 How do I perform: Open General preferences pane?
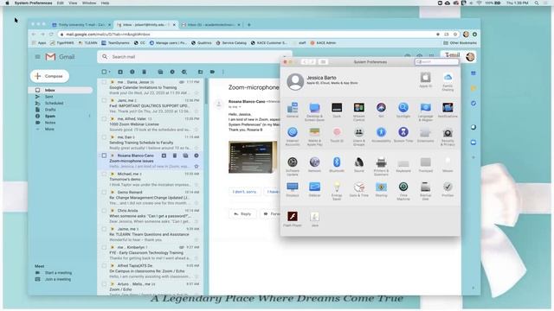tap(293, 107)
